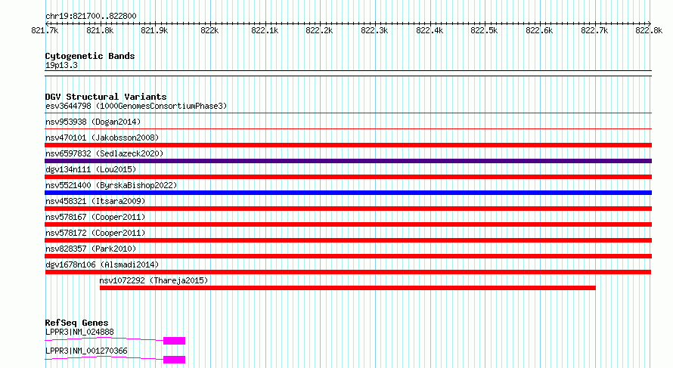The width and height of the screenshot is (673, 368).
Task: Select the nsv458321 Itsara2009 red bar
Action: tap(348, 209)
